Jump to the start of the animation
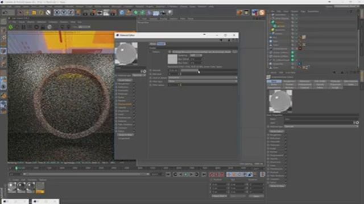The image size is (364, 204). pos(168,175)
